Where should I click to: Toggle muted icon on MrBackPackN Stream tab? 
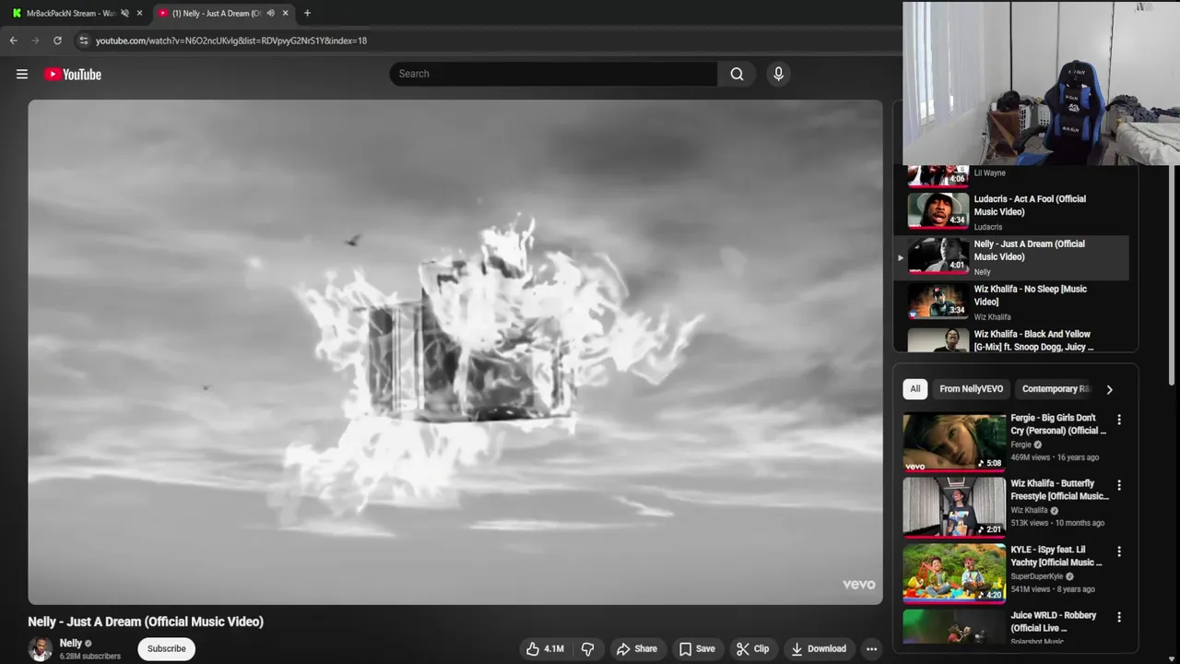pos(124,13)
